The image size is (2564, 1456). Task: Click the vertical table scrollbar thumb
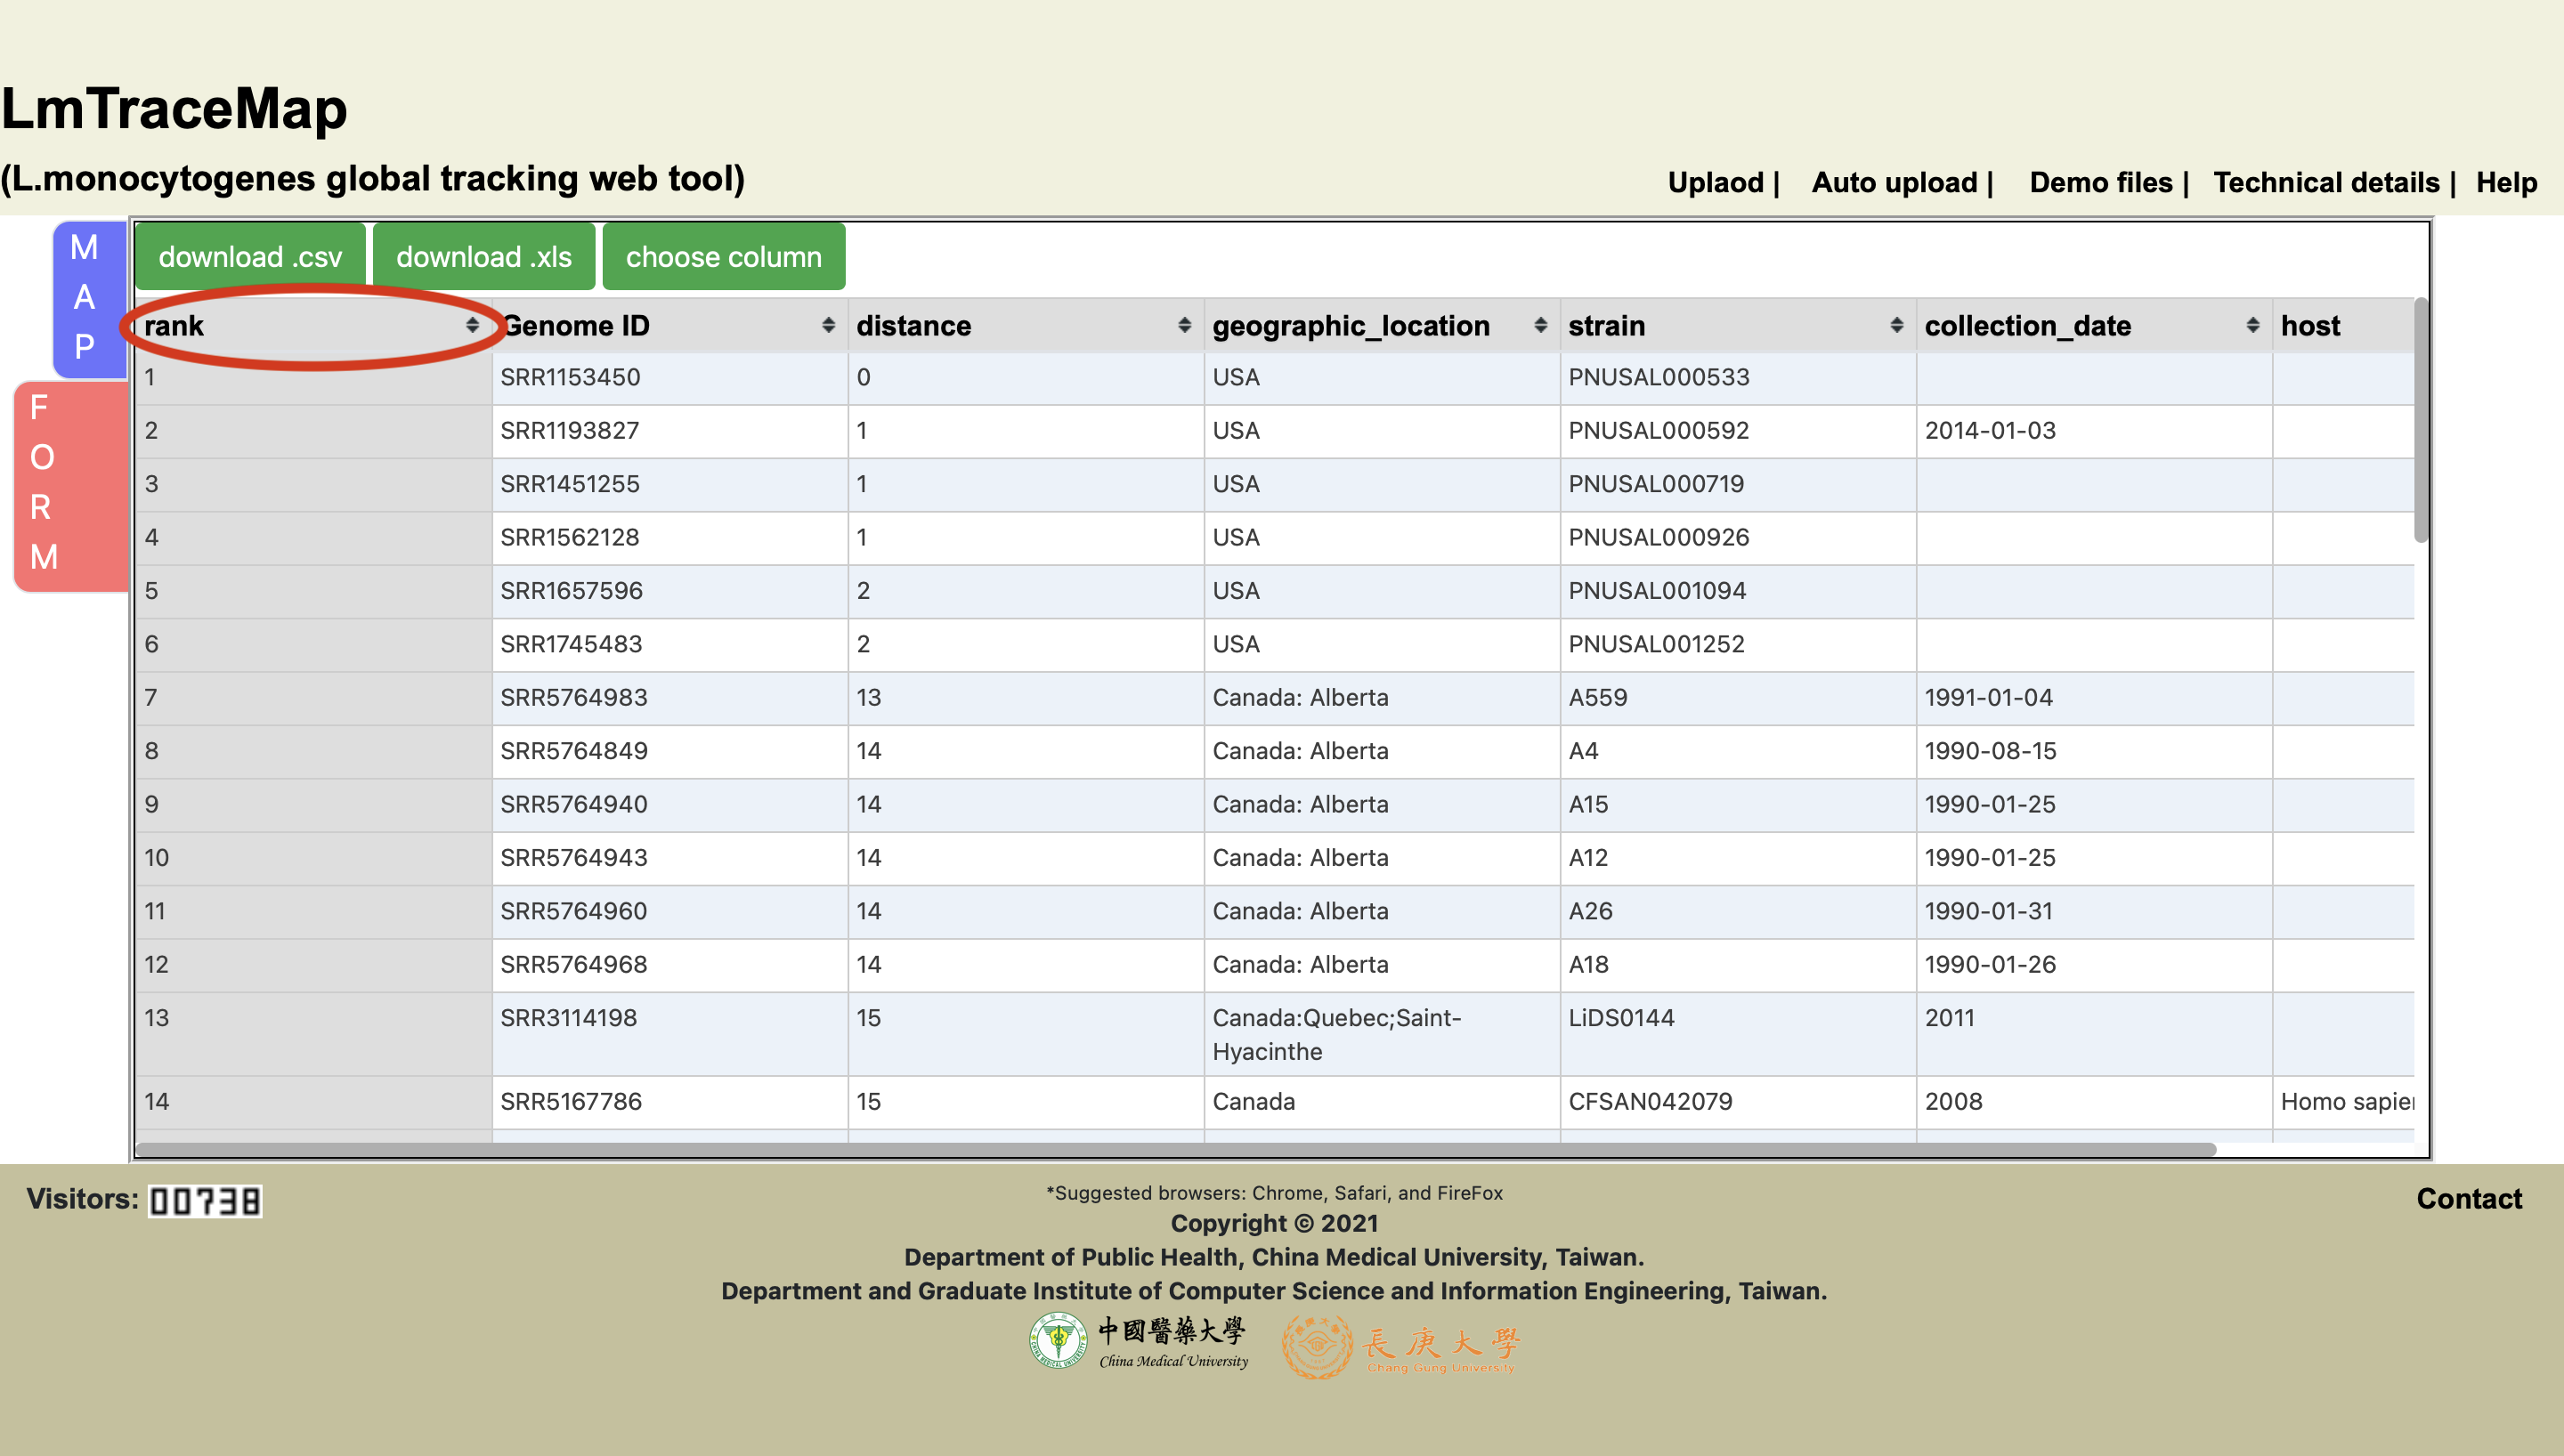click(2421, 420)
